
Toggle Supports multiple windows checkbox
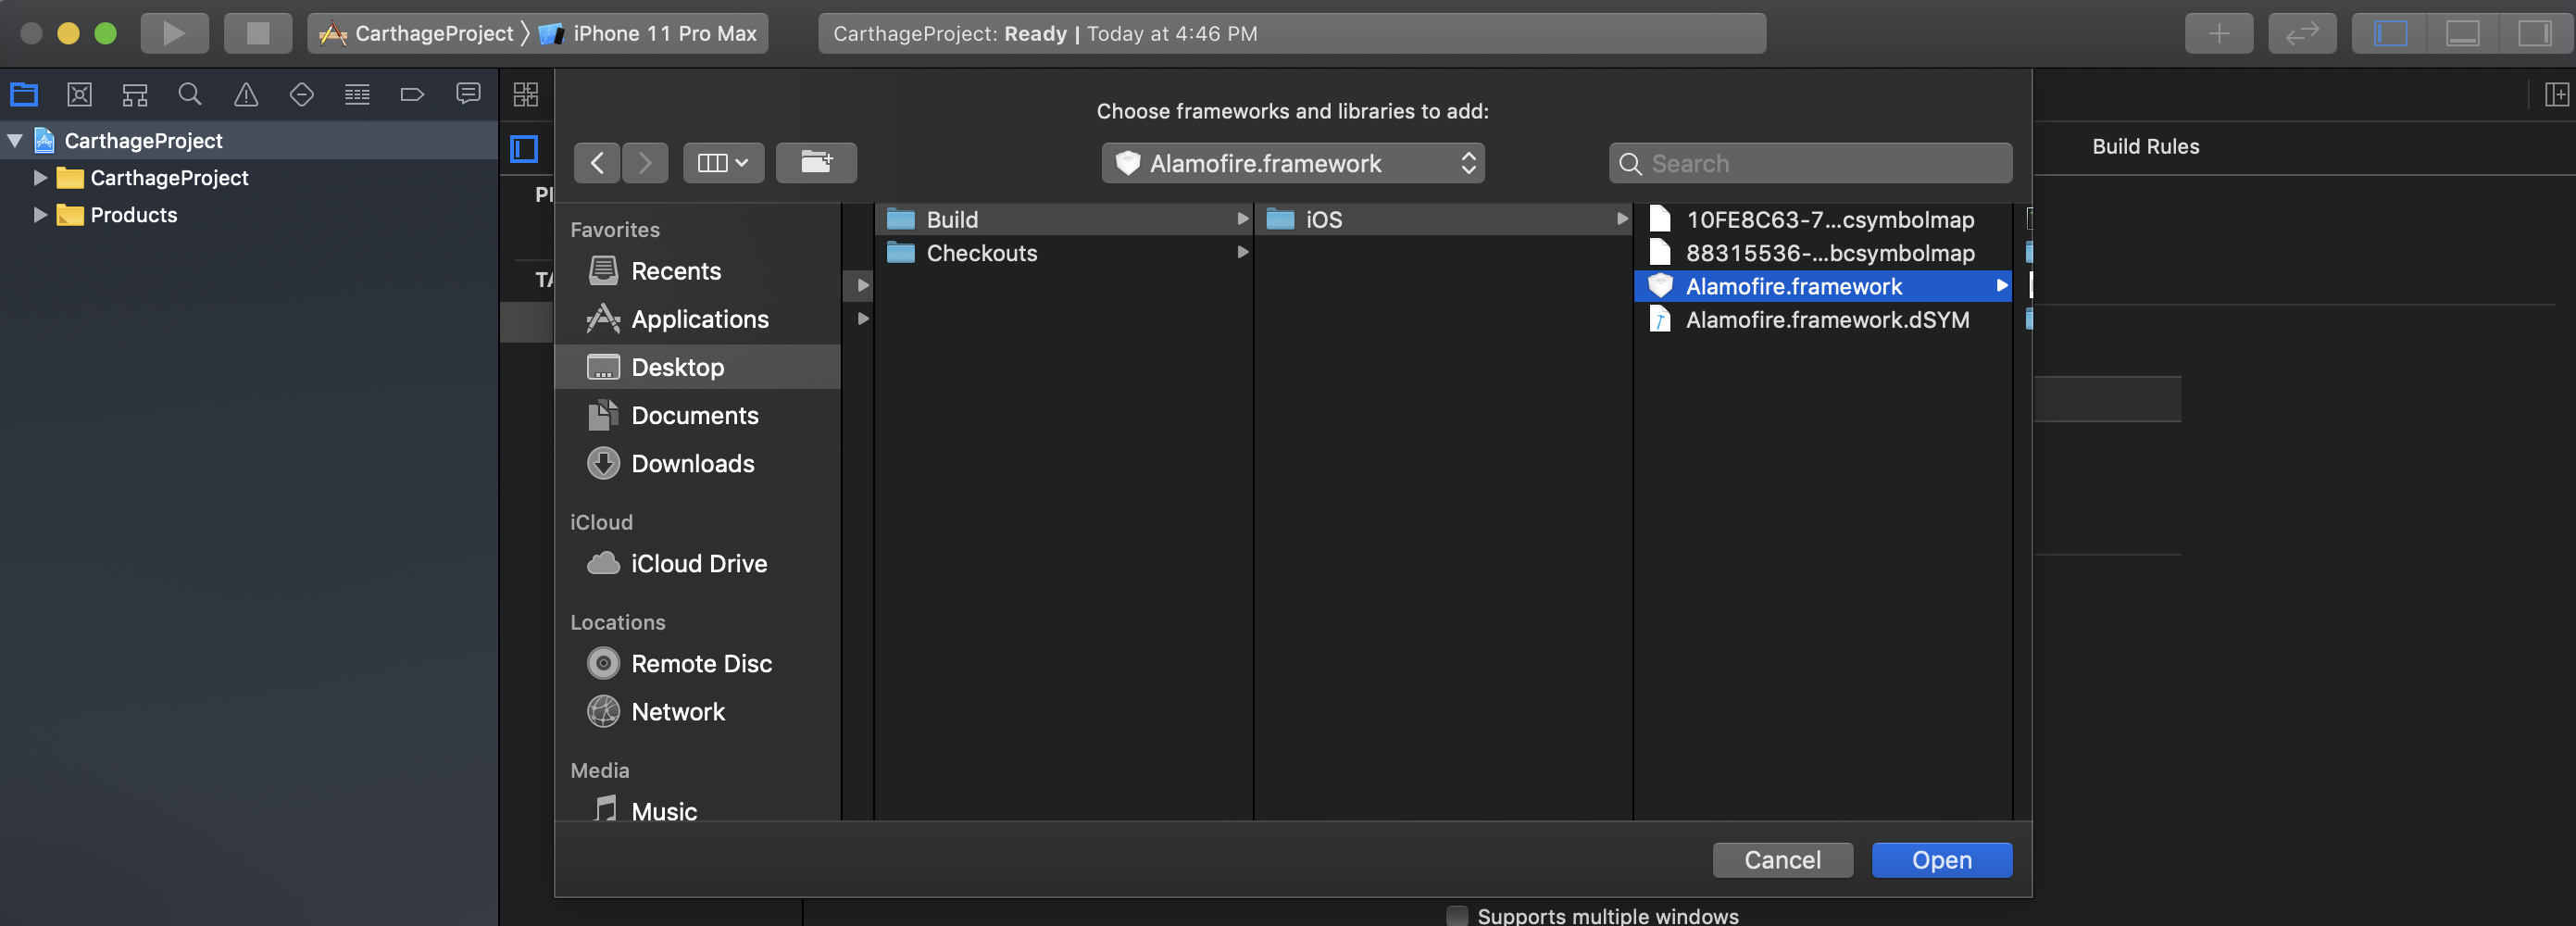pyautogui.click(x=1457, y=916)
